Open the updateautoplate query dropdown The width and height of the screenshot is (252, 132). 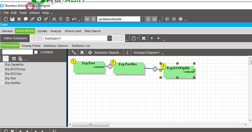coord(142,19)
